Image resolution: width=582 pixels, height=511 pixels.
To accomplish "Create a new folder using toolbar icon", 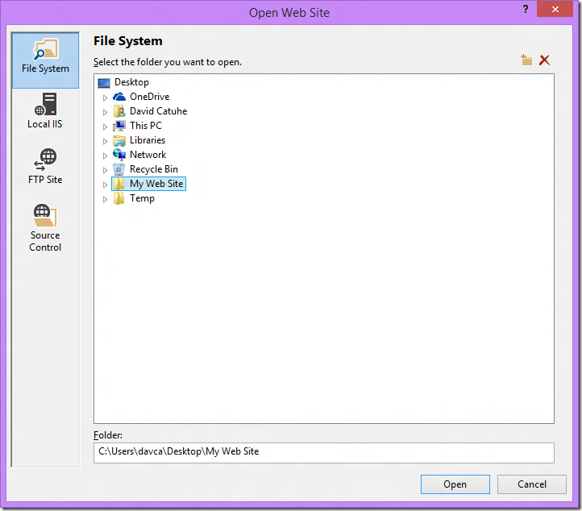I will [526, 60].
